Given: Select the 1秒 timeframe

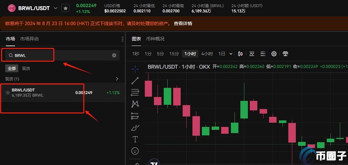Looking at the screenshot, I should click(x=136, y=54).
